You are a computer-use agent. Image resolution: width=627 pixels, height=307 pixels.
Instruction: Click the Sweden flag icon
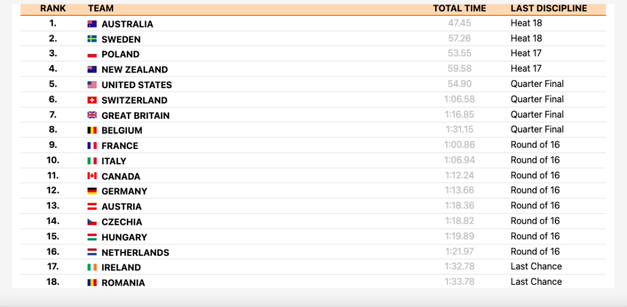[x=92, y=39]
